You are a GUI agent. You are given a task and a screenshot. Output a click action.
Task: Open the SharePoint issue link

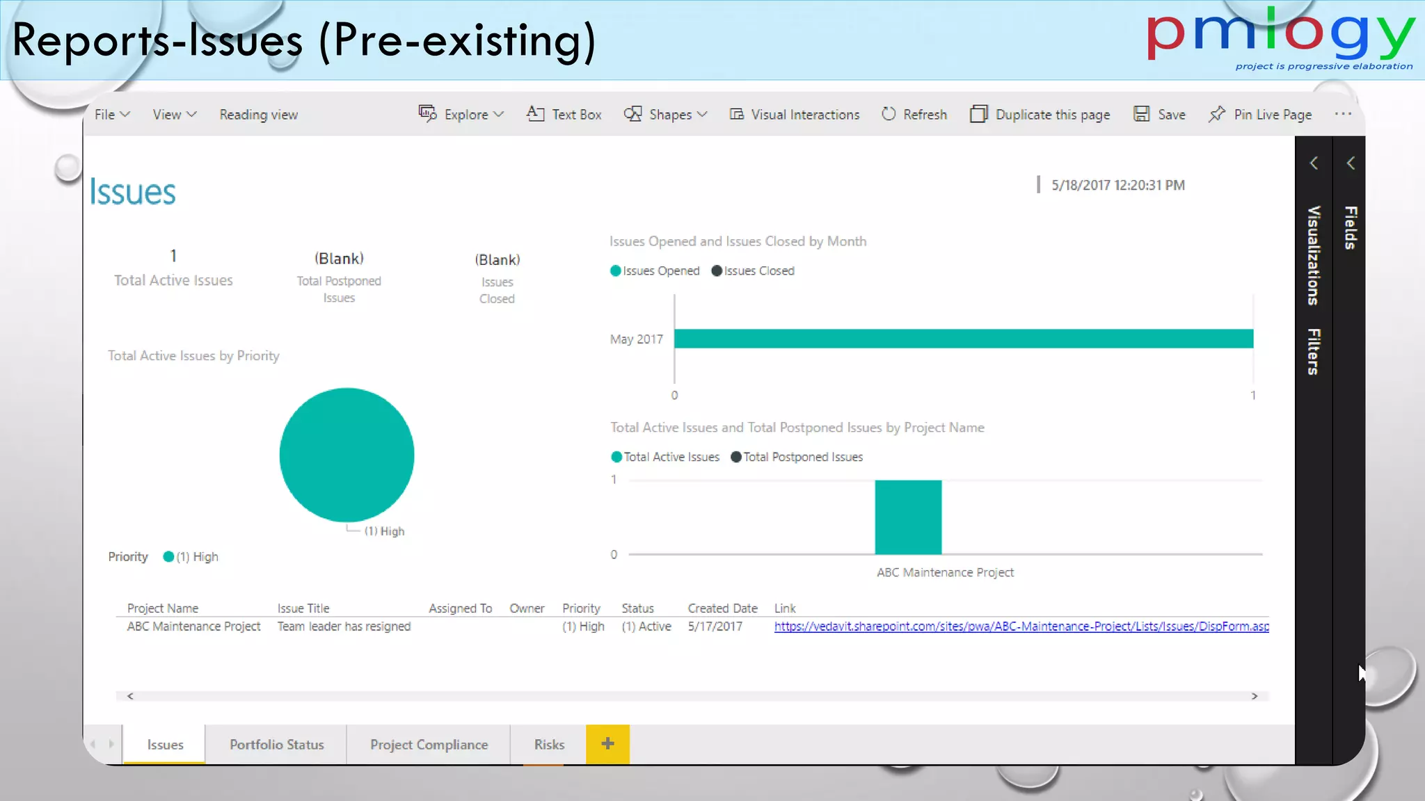tap(1021, 626)
